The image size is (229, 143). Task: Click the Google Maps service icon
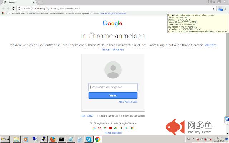coord(105,128)
